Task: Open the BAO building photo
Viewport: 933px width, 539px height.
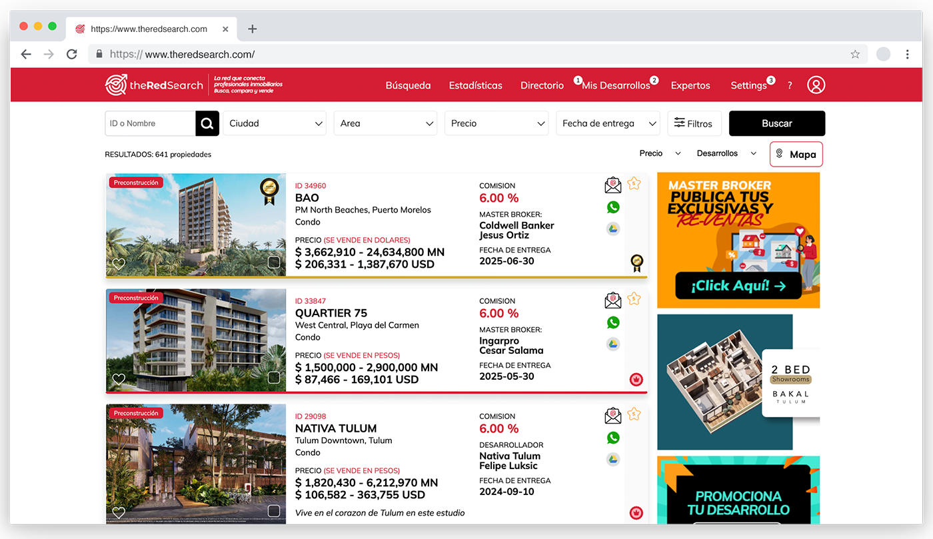Action: 196,225
